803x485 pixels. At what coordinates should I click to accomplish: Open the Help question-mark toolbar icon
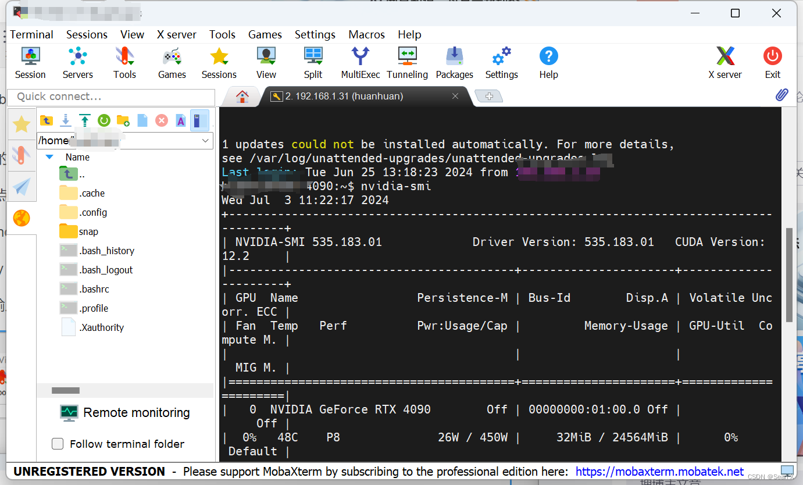pyautogui.click(x=548, y=63)
